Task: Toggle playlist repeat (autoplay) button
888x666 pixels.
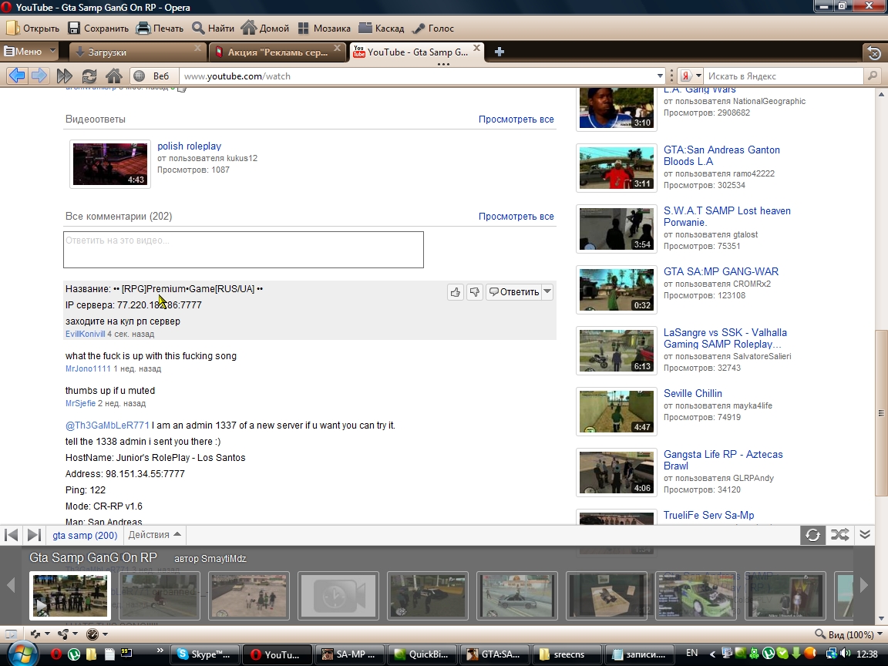Action: click(x=812, y=535)
